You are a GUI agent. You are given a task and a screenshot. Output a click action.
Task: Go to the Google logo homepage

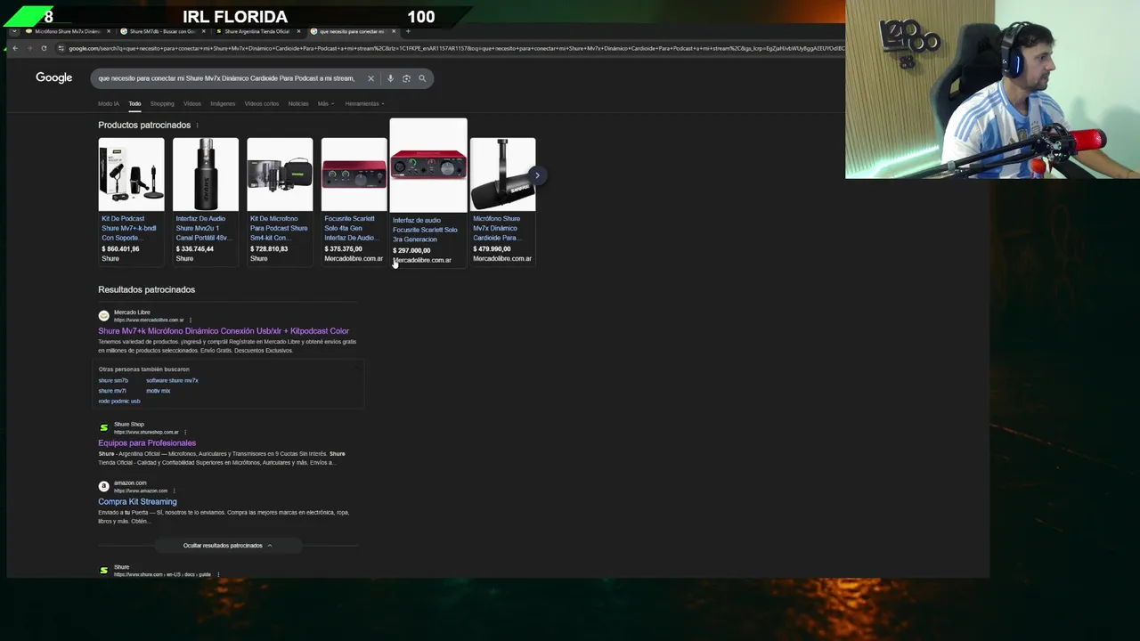(x=53, y=77)
